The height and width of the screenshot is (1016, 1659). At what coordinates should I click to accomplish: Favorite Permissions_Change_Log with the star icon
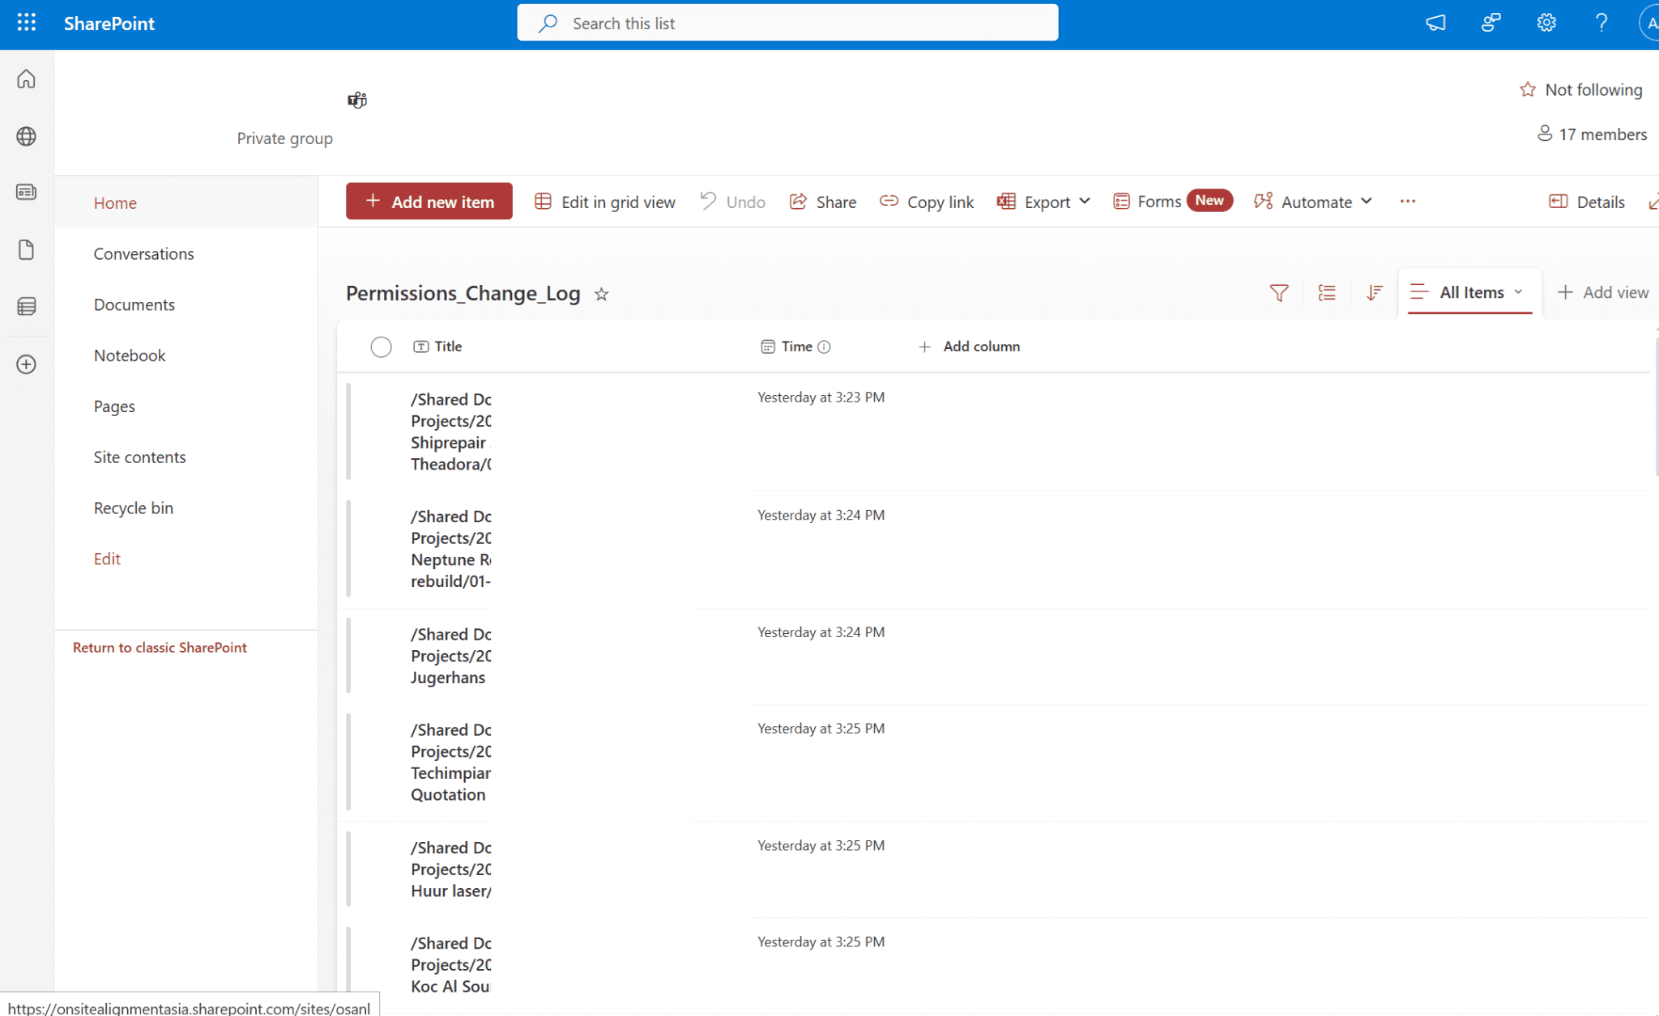pos(601,295)
